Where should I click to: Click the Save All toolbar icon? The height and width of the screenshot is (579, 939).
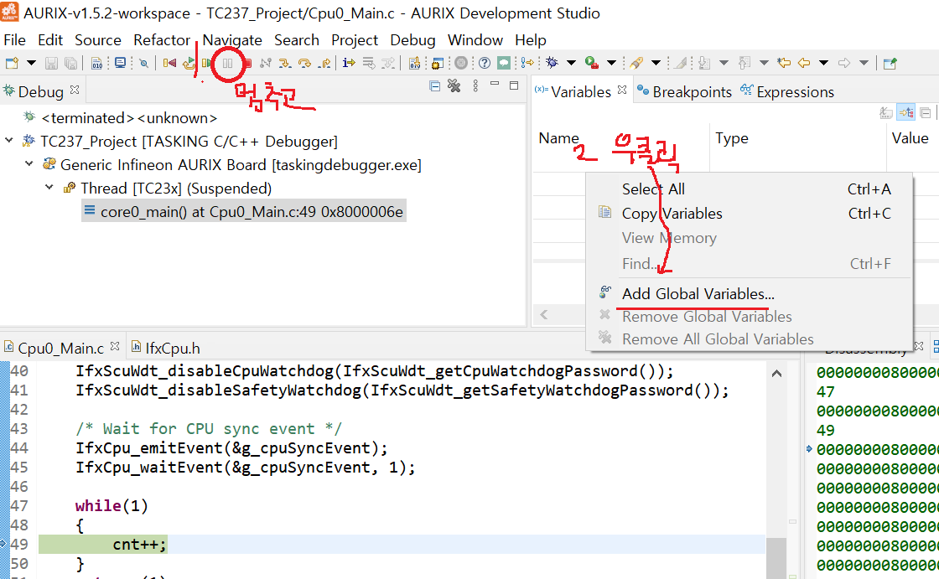70,63
